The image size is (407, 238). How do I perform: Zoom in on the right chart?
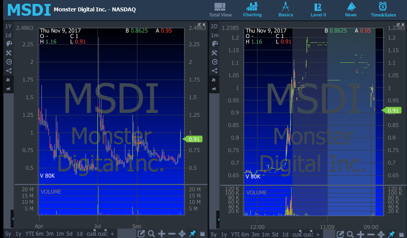click(x=361, y=234)
